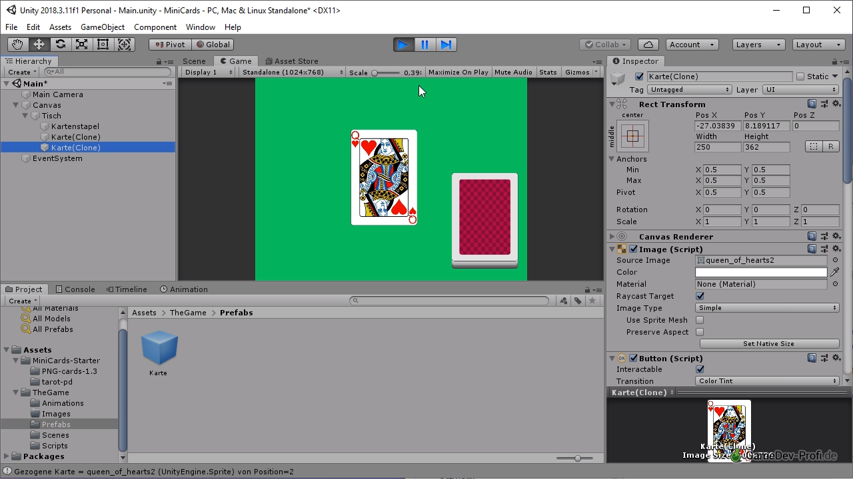Open the Image Color swatch
Image resolution: width=853 pixels, height=479 pixels.
pos(761,272)
